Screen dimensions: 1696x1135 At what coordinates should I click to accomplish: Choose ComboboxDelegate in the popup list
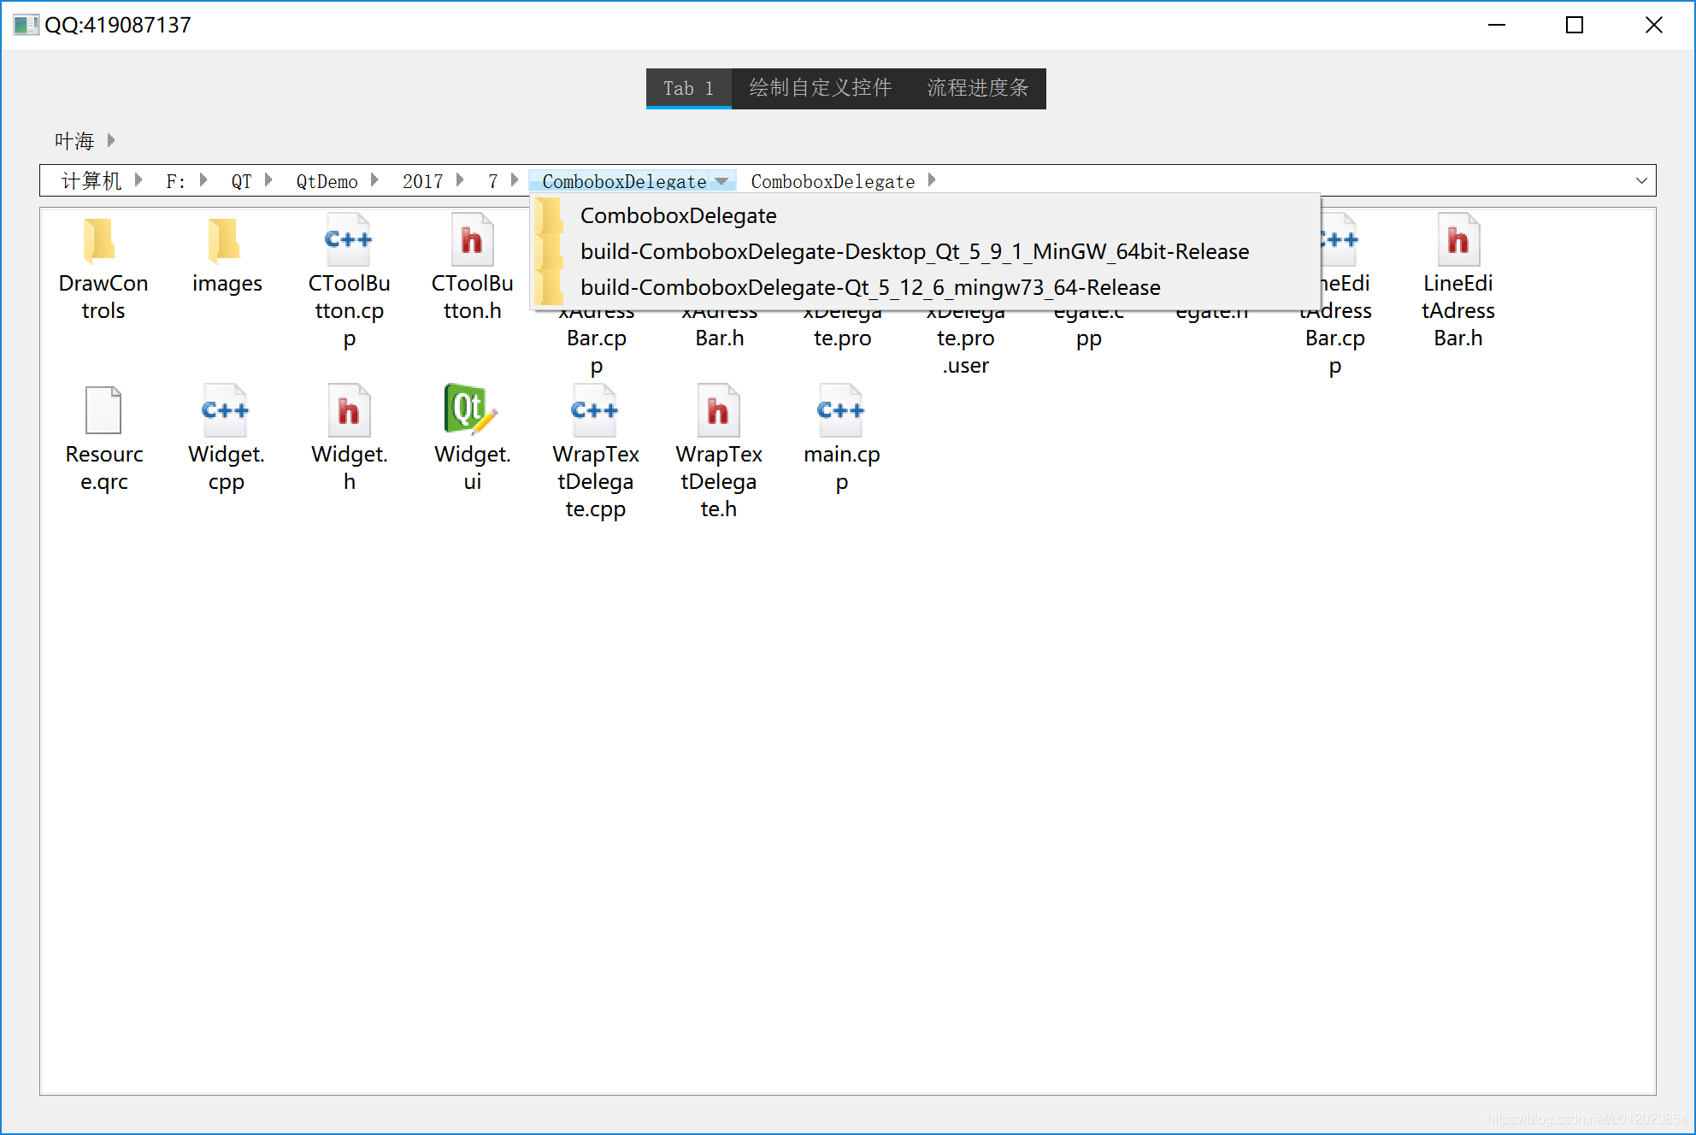(925, 216)
